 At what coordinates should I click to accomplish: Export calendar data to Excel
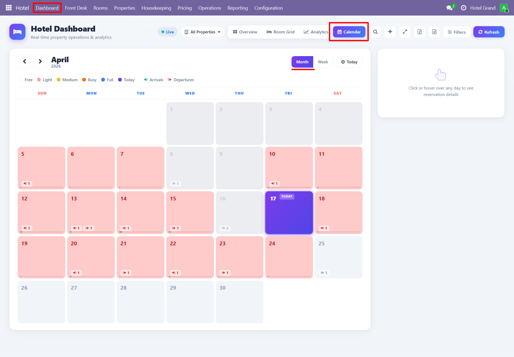[x=419, y=32]
